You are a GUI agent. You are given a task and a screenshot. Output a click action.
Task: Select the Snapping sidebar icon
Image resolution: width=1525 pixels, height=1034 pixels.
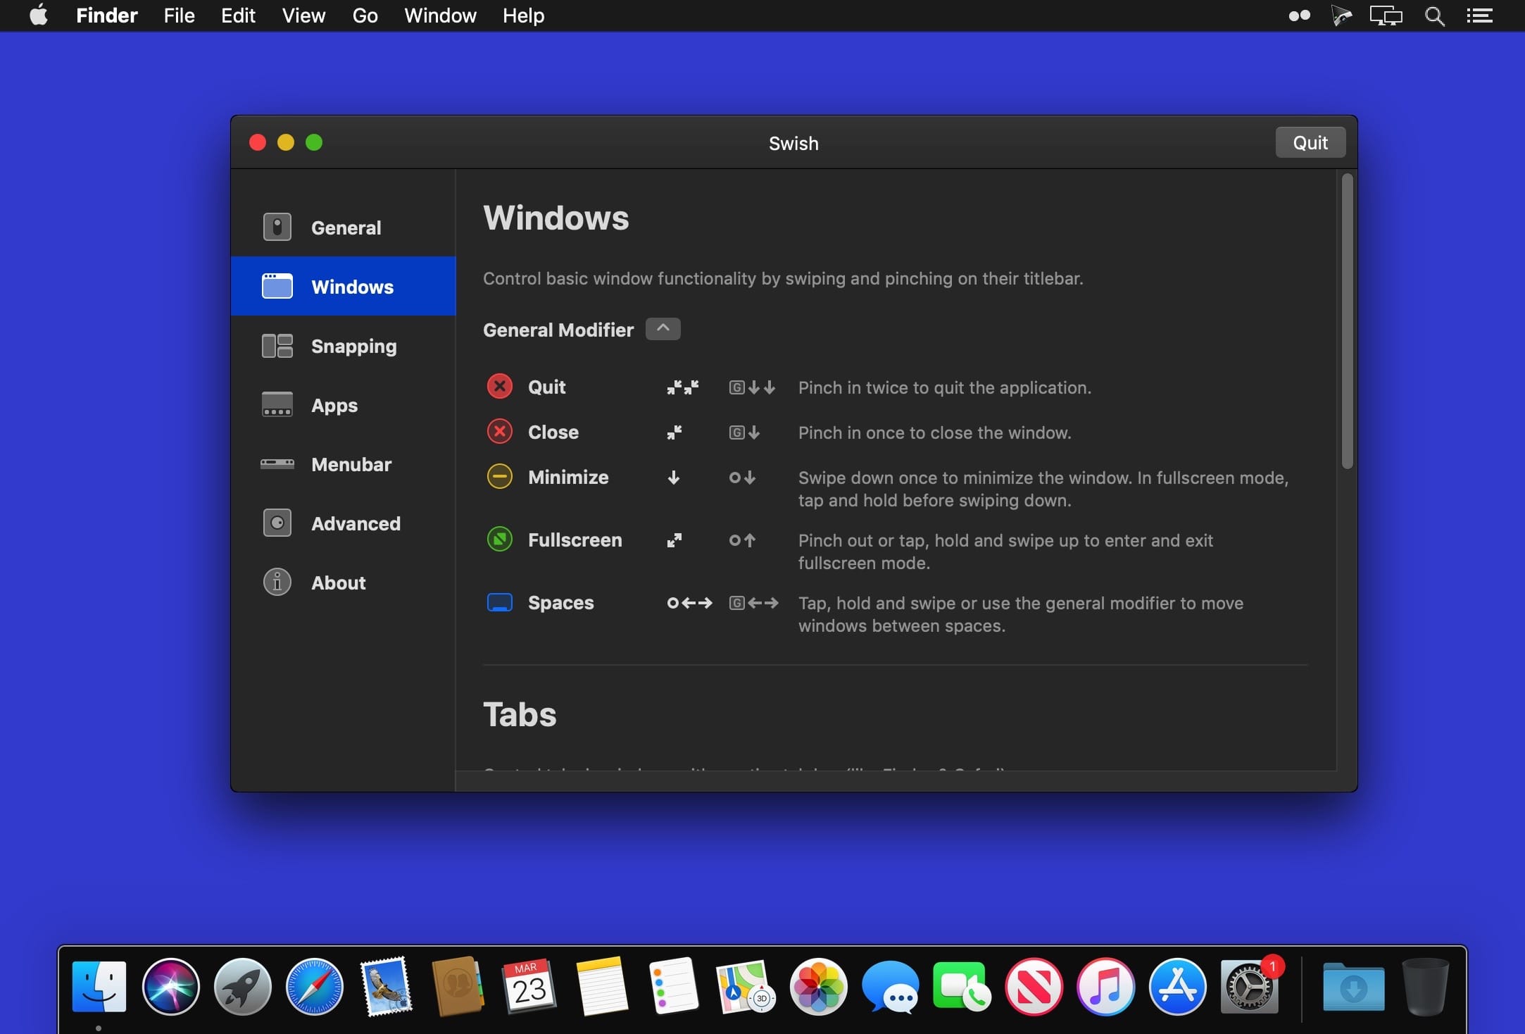[x=277, y=346]
